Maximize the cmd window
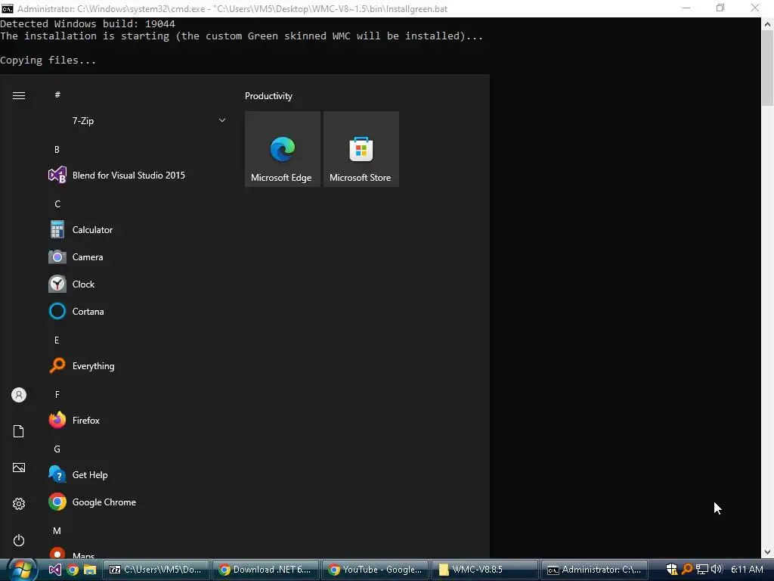 point(720,8)
